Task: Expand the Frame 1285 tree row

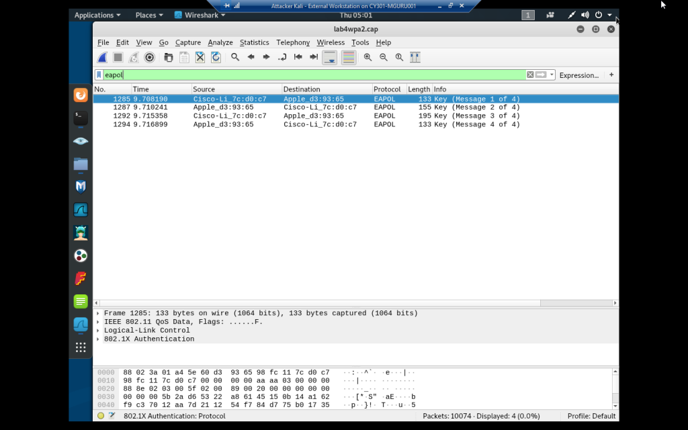Action: 98,313
